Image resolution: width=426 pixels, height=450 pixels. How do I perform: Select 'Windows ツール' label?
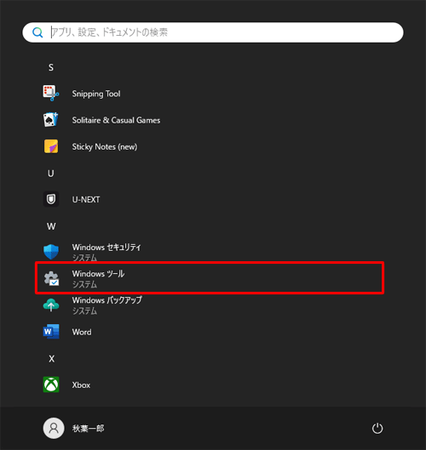(x=98, y=274)
